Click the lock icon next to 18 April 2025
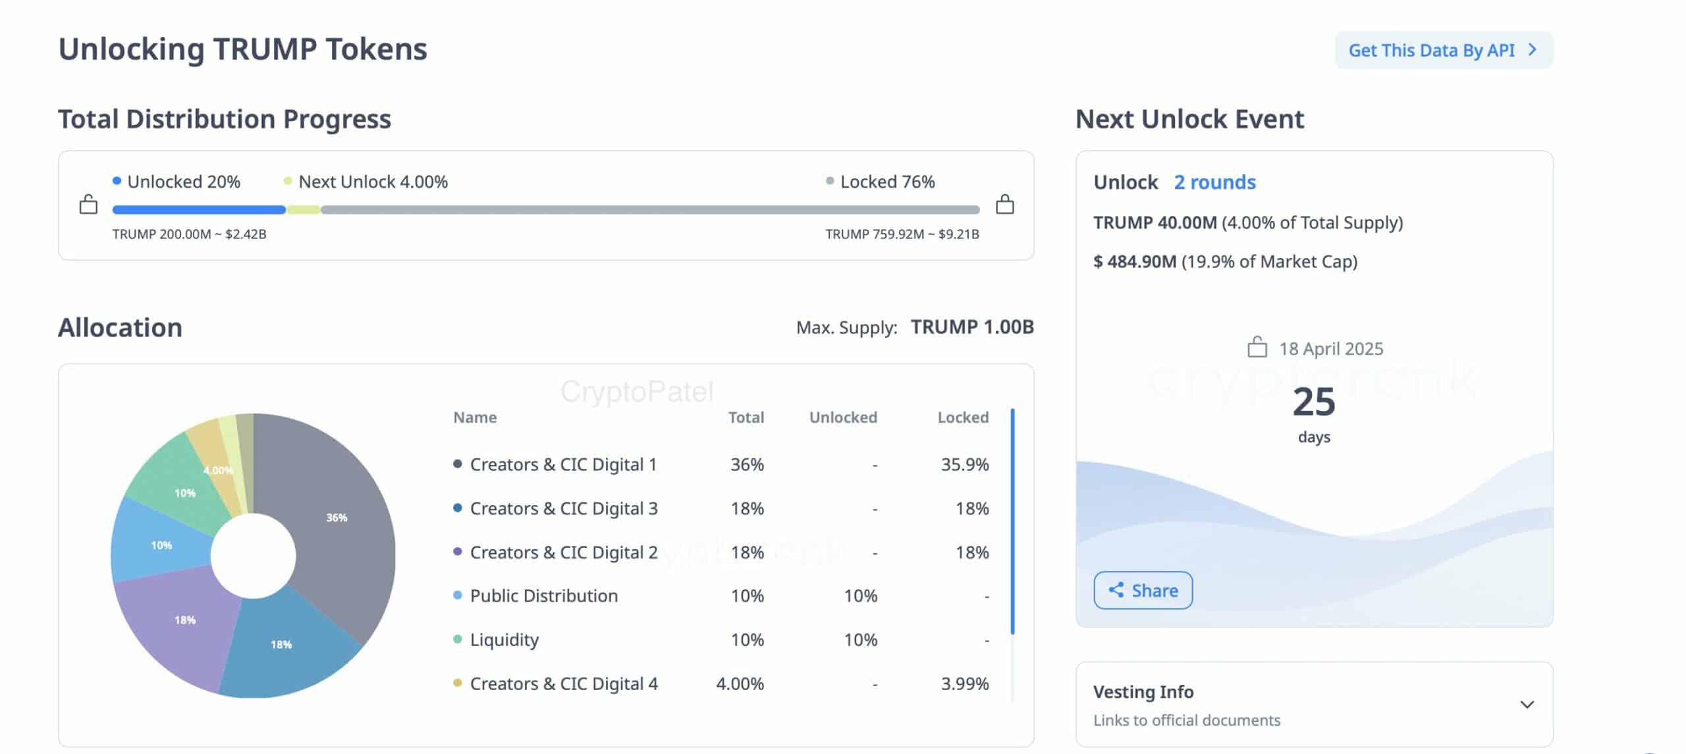Screen dimensions: 1686x754 (1257, 347)
